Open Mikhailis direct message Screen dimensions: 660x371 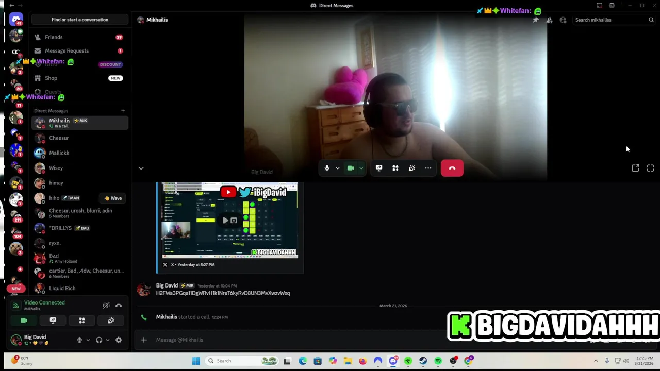pos(80,123)
